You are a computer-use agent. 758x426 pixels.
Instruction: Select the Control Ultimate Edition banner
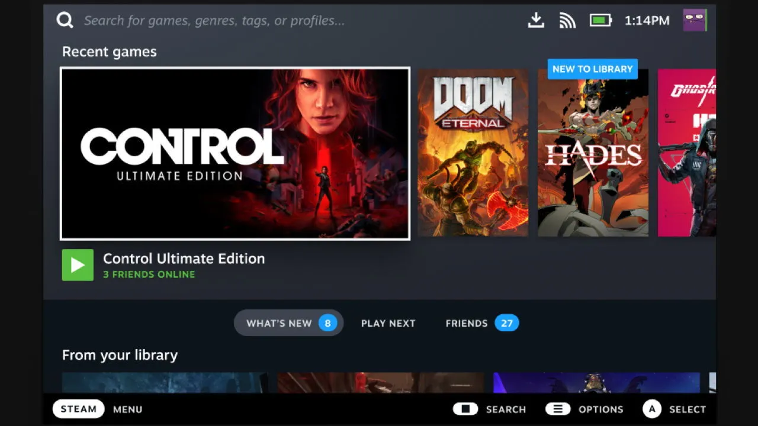235,153
